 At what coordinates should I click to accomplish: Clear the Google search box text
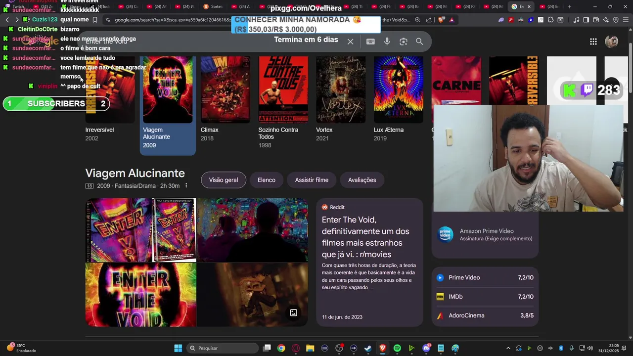click(350, 42)
